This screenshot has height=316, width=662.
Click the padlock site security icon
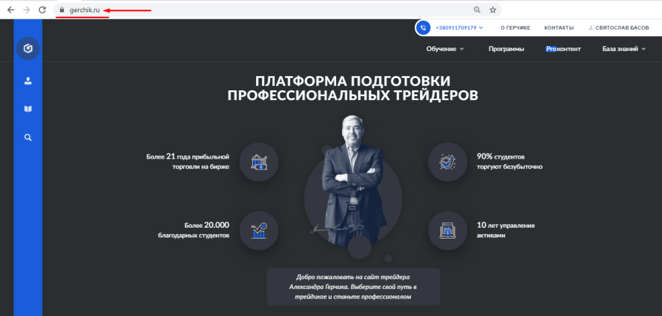[61, 10]
